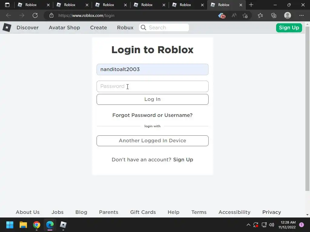Open File Explorer from the taskbar
The width and height of the screenshot is (310, 232).
click(23, 225)
